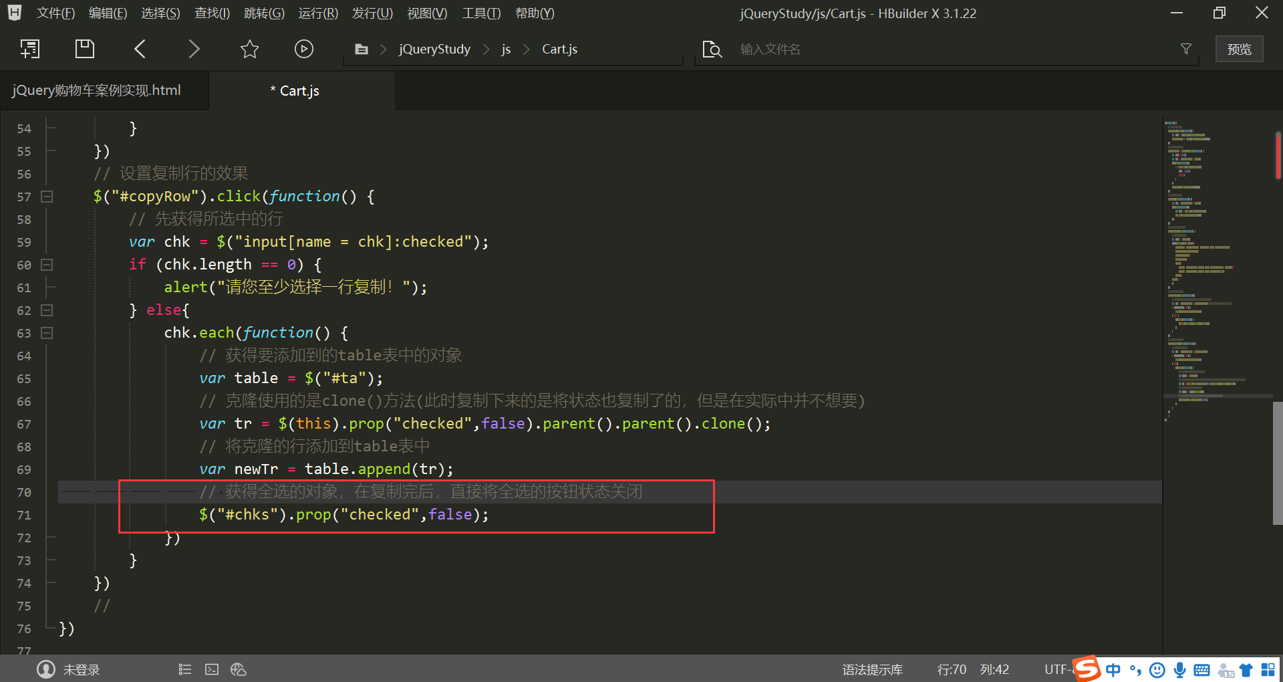Open the IME toolbox grid icon

point(1268,669)
